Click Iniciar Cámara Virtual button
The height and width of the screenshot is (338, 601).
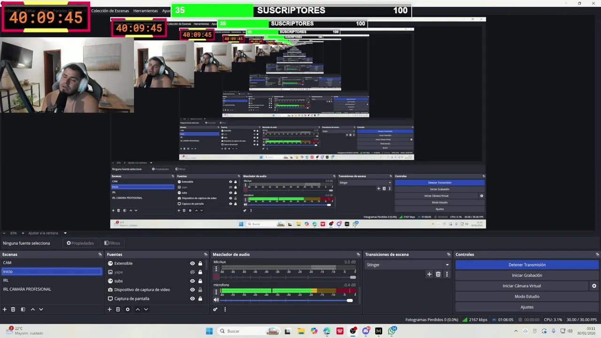pyautogui.click(x=522, y=286)
